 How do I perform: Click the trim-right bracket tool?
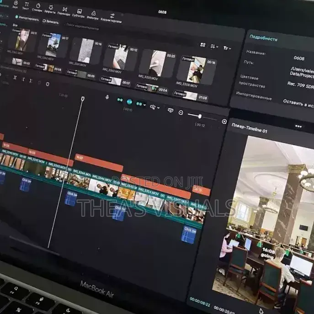click(x=31, y=80)
